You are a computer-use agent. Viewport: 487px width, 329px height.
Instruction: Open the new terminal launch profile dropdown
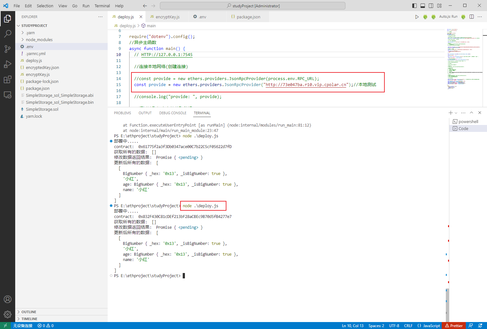tap(456, 113)
